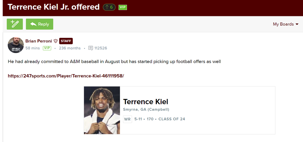The image size is (303, 142).
Task: Click the CLASS OF 24 label
Action: click(x=172, y=119)
